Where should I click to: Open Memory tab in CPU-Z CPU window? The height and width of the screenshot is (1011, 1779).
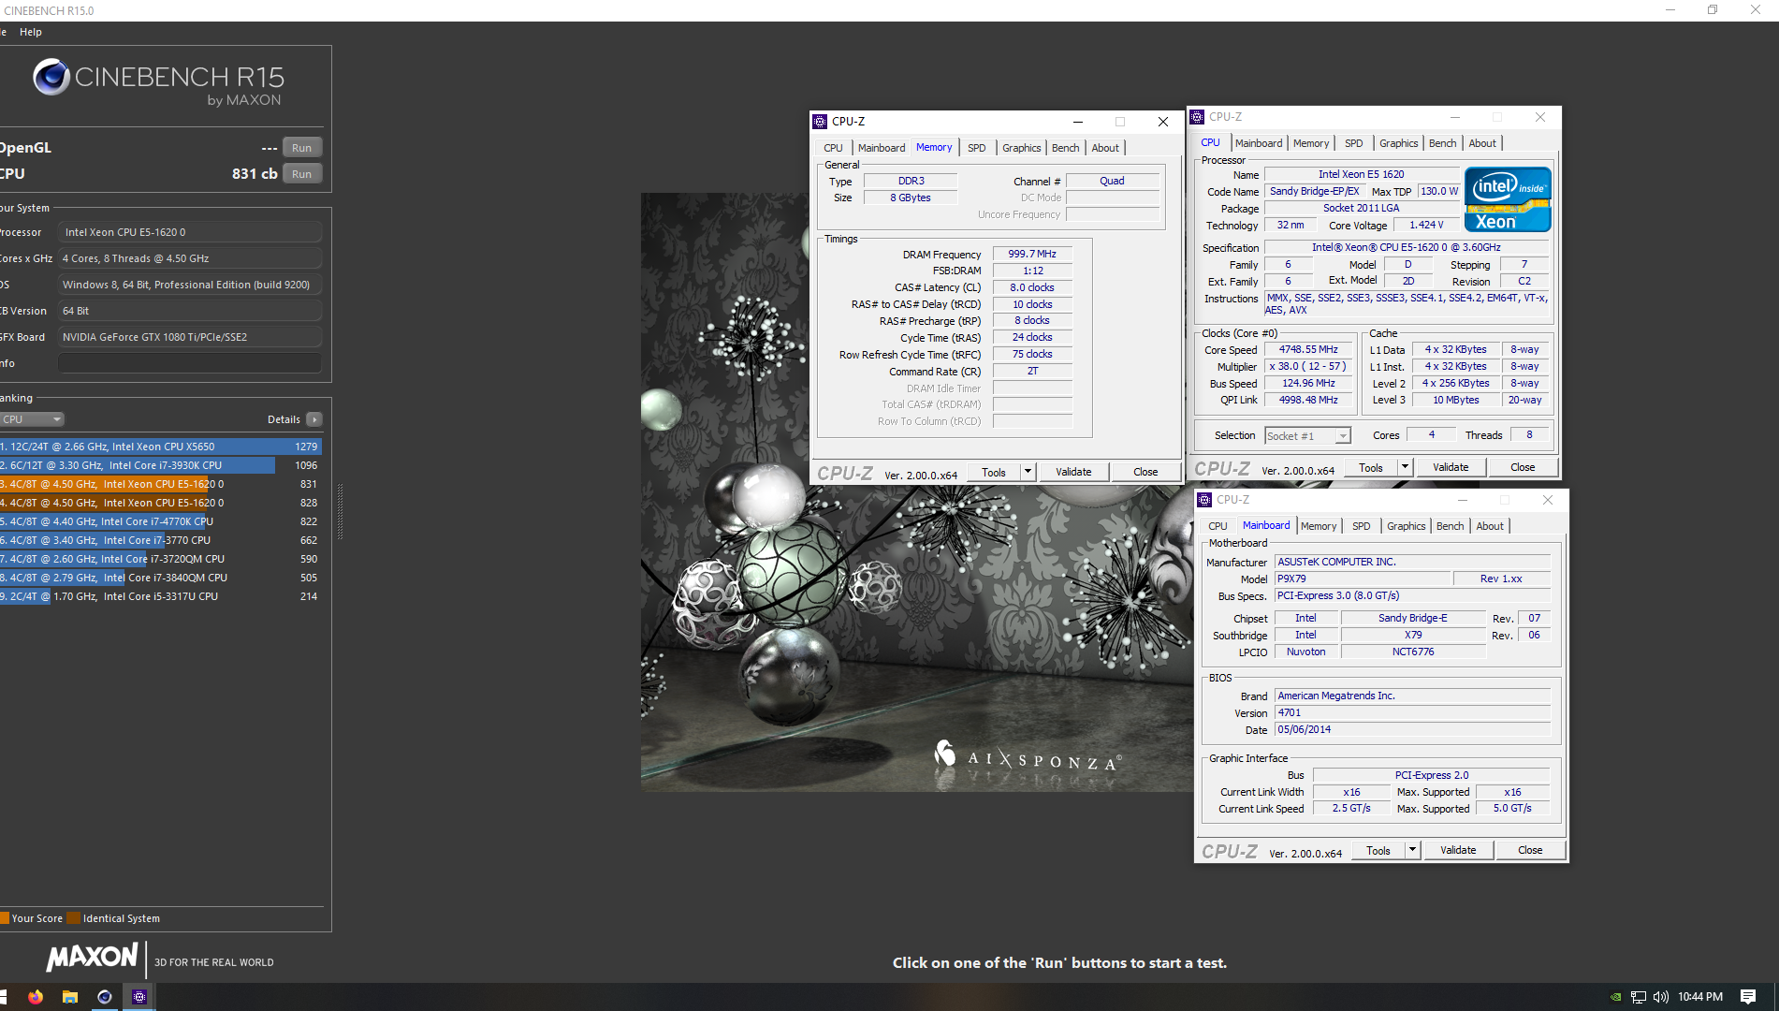tap(1310, 143)
